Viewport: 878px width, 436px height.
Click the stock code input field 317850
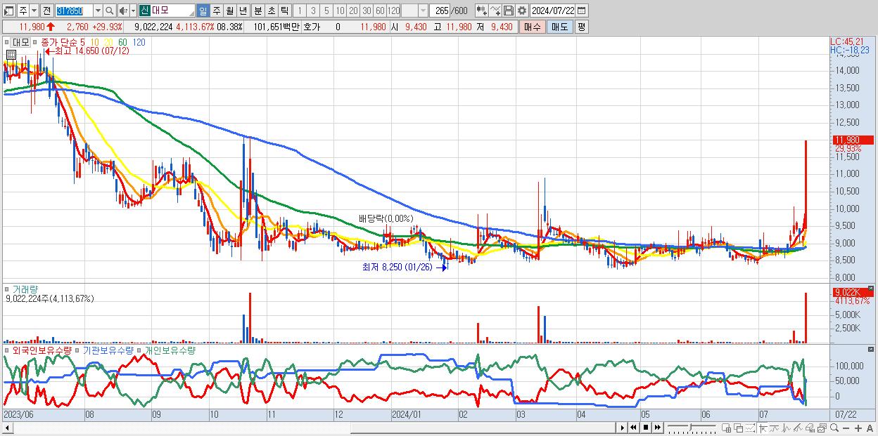pos(74,11)
